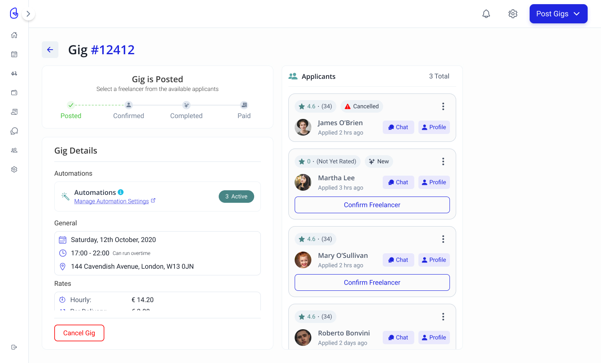
Task: Open the Post Gigs dropdown
Action: click(x=558, y=14)
